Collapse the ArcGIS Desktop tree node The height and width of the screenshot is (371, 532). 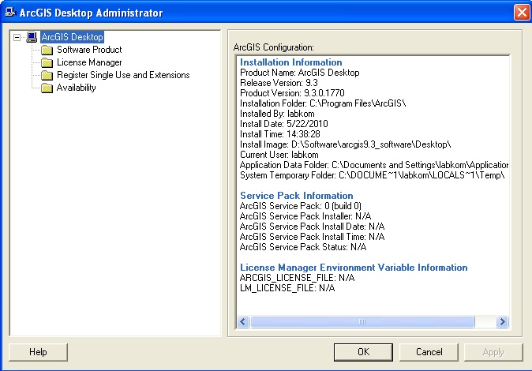17,37
